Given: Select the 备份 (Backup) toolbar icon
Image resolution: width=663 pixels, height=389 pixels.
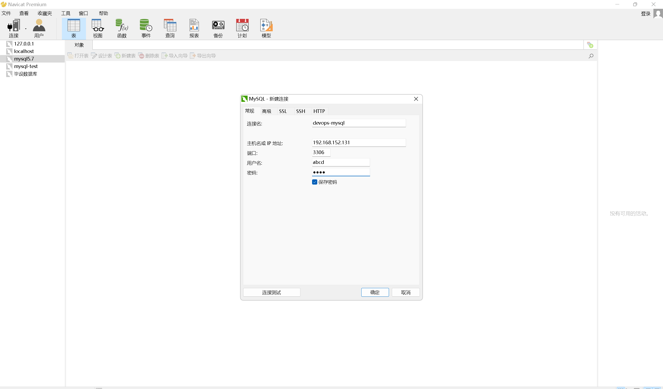Looking at the screenshot, I should click(218, 28).
